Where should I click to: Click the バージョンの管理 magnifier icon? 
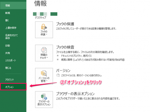[x=44, y=73]
